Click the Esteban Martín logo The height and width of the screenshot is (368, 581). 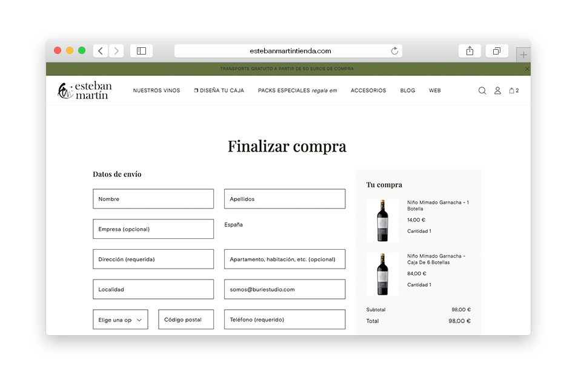85,90
